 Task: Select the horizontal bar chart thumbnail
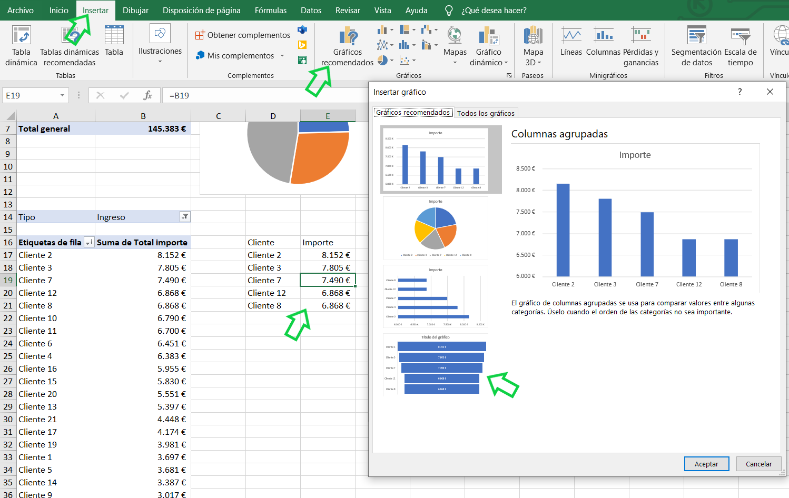click(436, 296)
